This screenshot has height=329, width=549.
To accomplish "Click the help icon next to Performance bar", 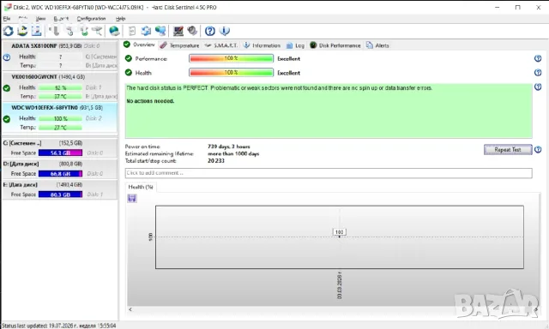I will pos(538,58).
